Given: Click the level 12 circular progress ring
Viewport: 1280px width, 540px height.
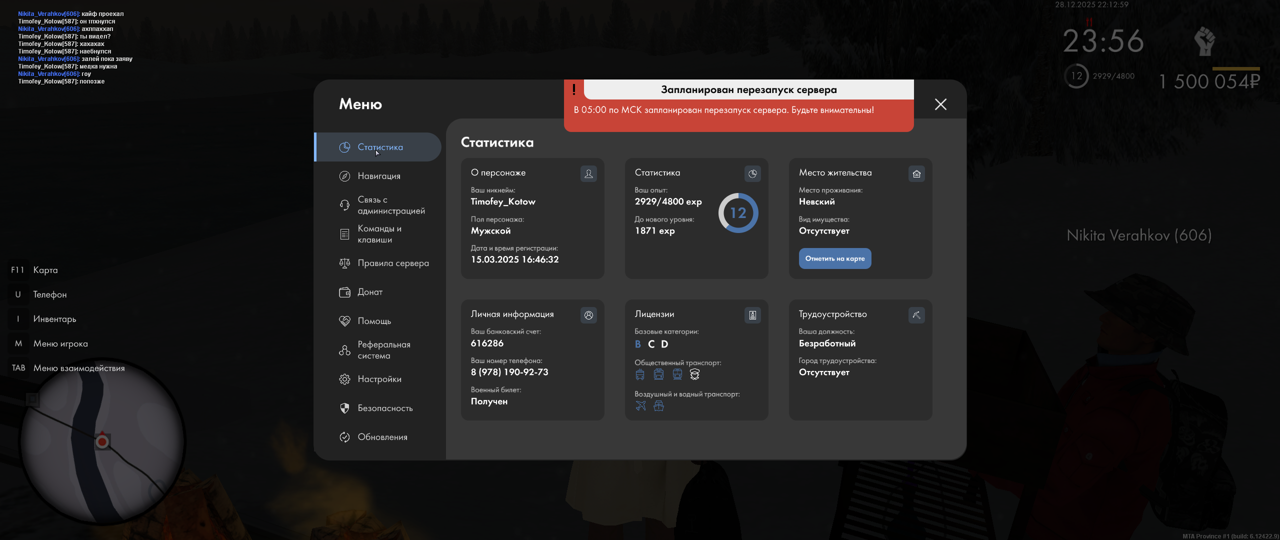Looking at the screenshot, I should coord(738,213).
